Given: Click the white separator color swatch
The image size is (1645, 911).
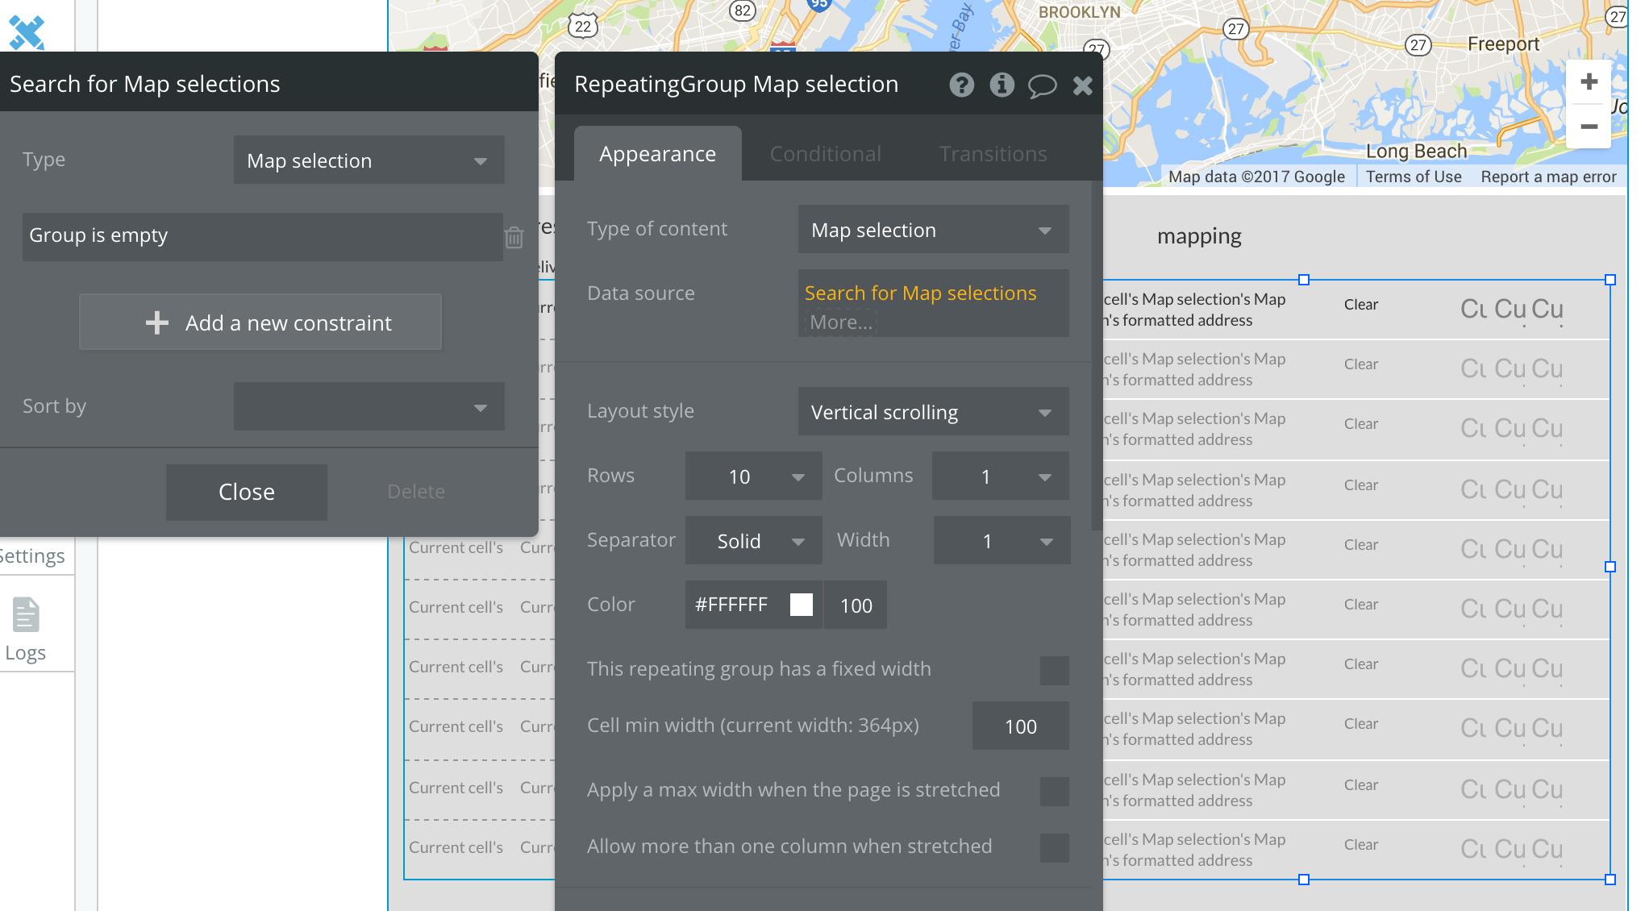Looking at the screenshot, I should (801, 605).
